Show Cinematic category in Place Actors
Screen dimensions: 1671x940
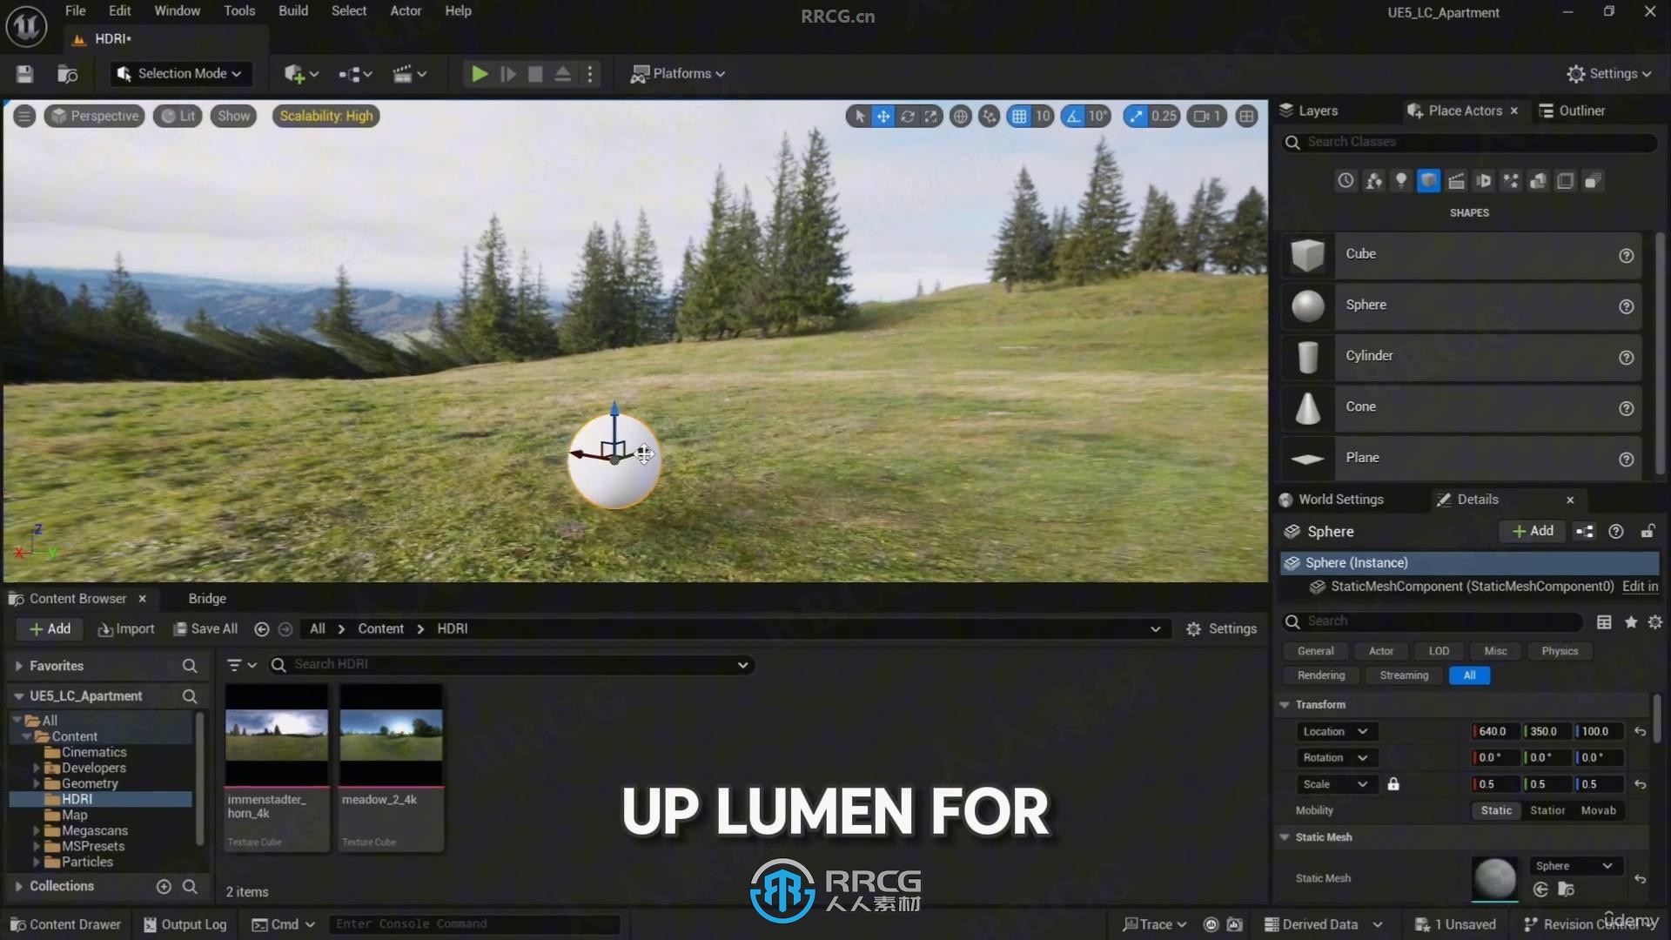[1456, 181]
